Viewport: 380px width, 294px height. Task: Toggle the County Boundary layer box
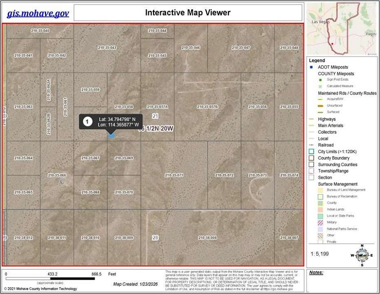[312, 158]
